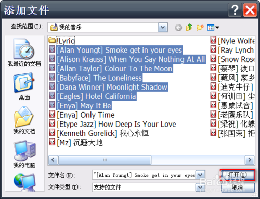Expand the 文件类型 dropdown arrow
Viewport: 260px width, 199px height.
pos(200,187)
